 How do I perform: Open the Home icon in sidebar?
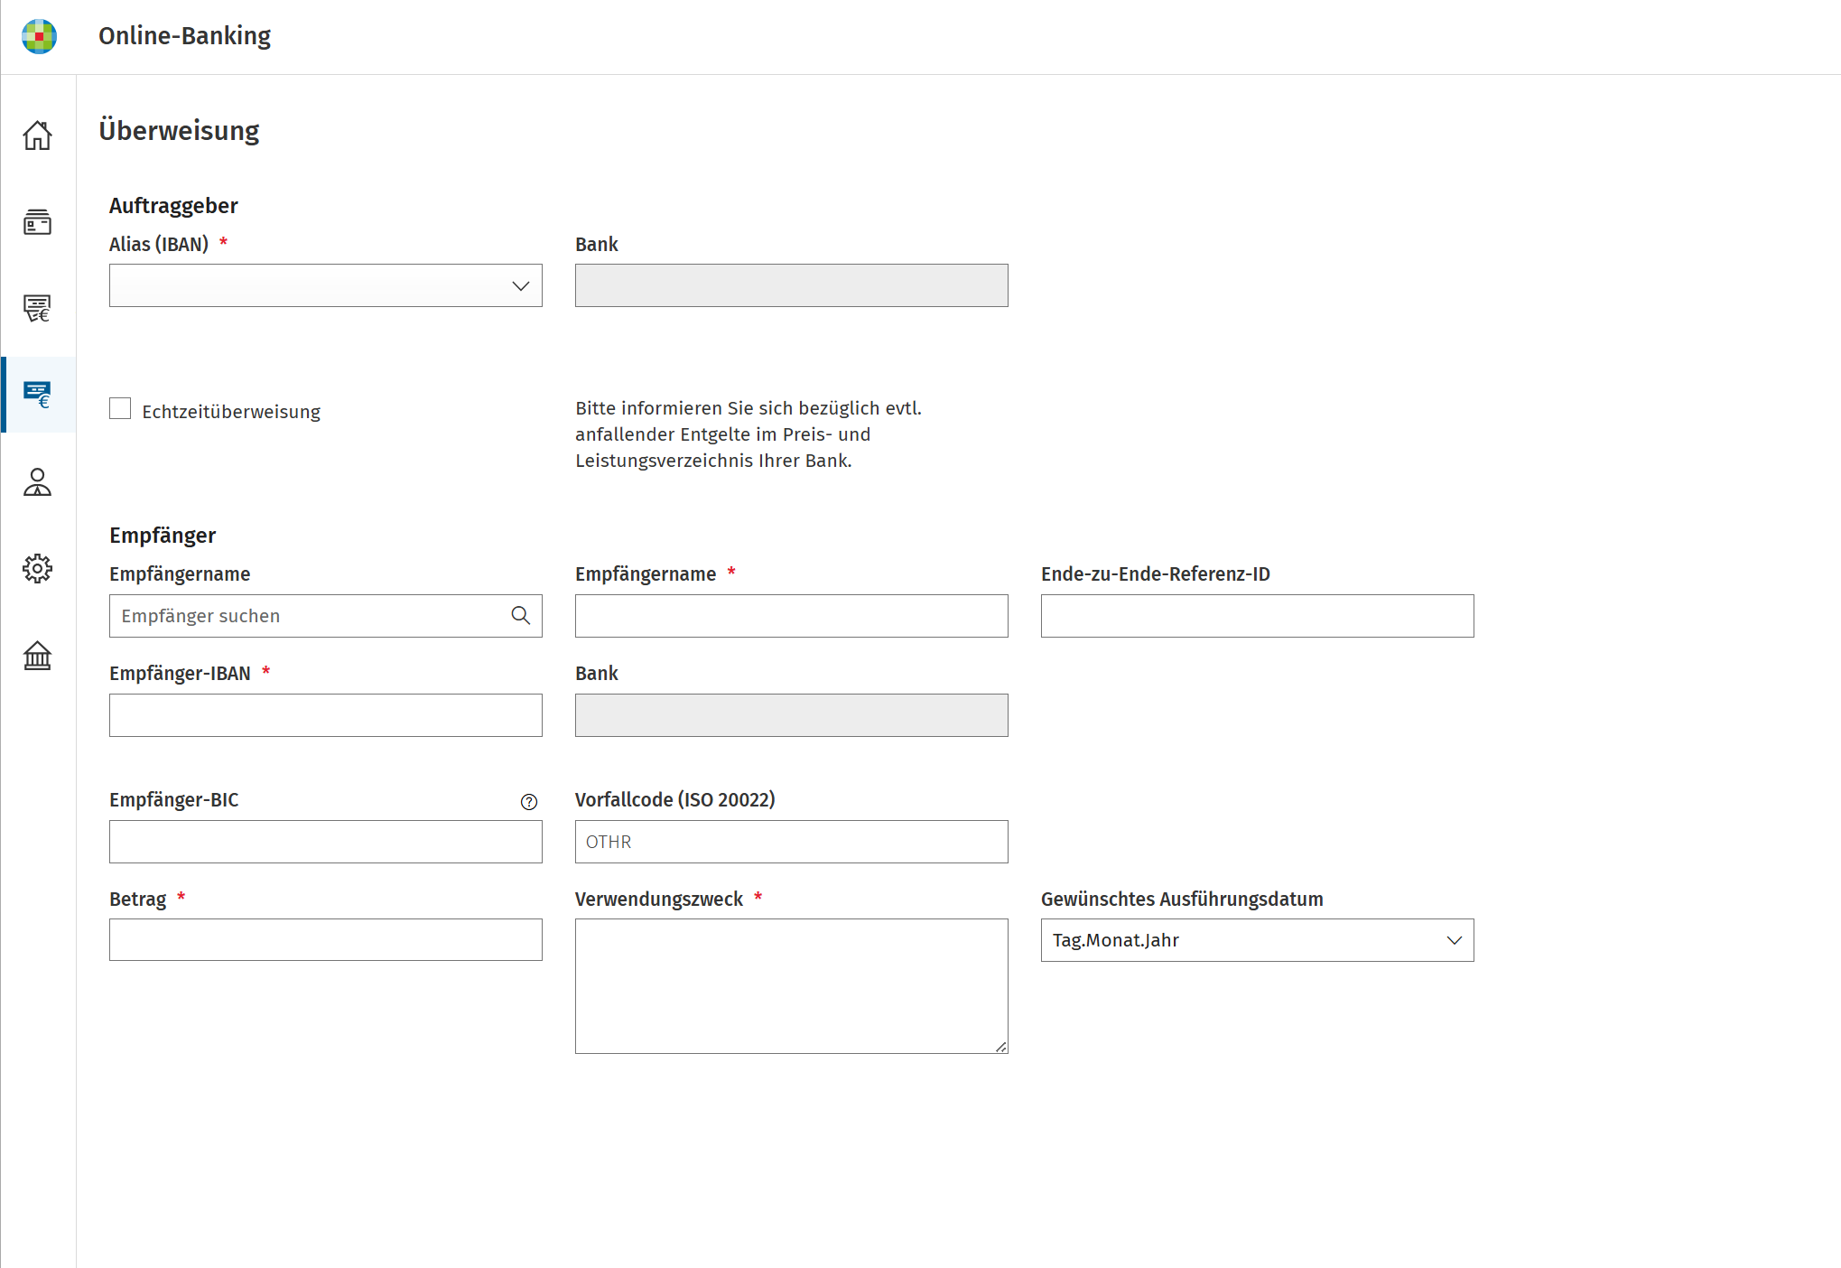tap(37, 135)
